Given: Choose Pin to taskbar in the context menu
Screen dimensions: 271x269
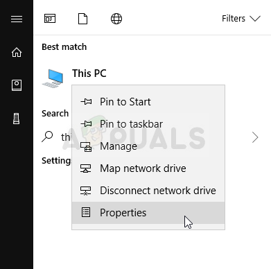Looking at the screenshot, I should coord(148,124).
